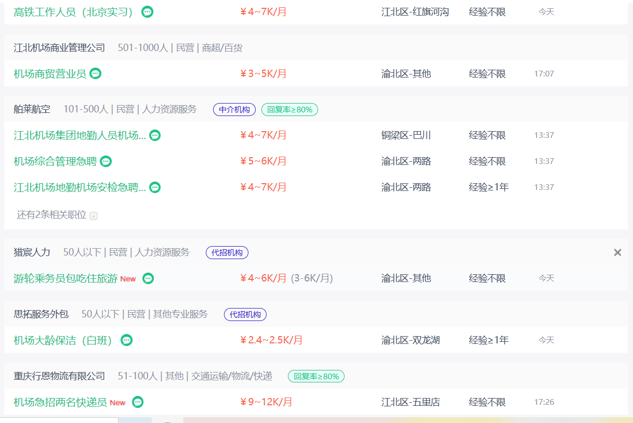Expand 还有2条相关职位 under 舶莱航空

click(x=51, y=215)
